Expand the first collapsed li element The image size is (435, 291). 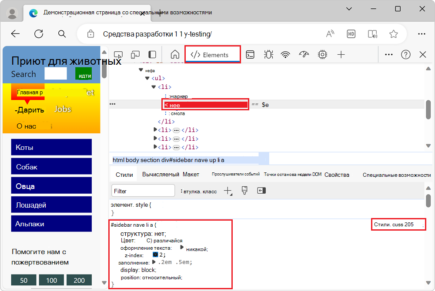tap(155, 129)
